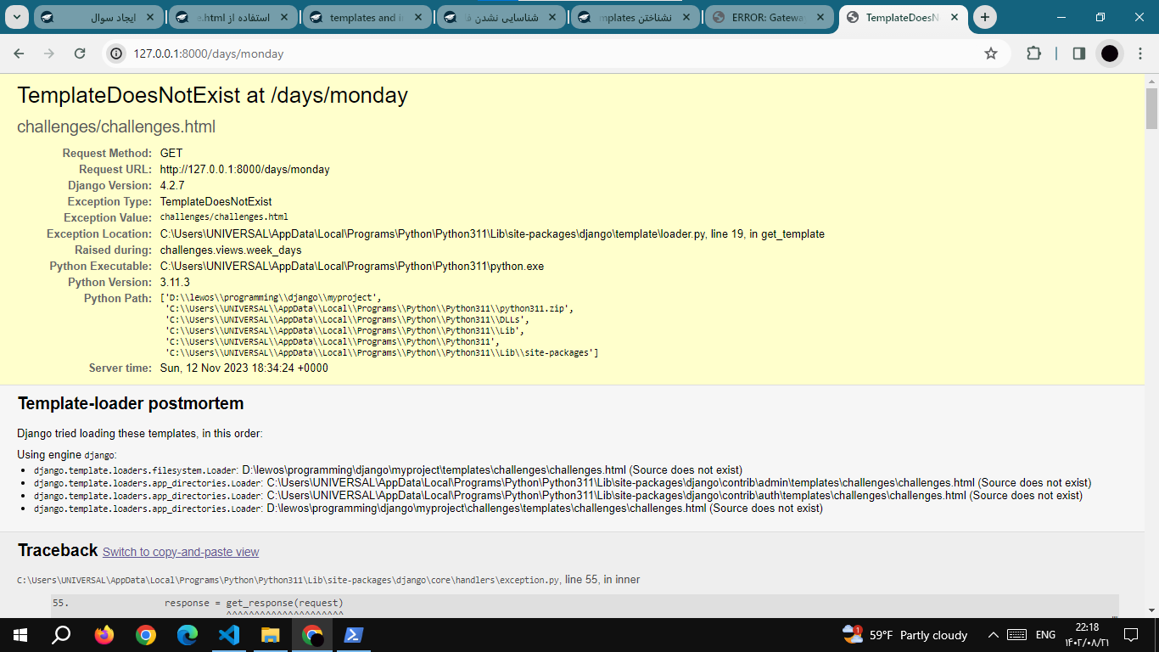Bookmark this page with the star icon
The height and width of the screenshot is (652, 1159).
(x=990, y=53)
